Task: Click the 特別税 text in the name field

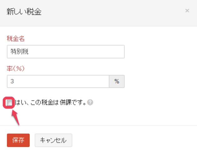Action: point(19,52)
